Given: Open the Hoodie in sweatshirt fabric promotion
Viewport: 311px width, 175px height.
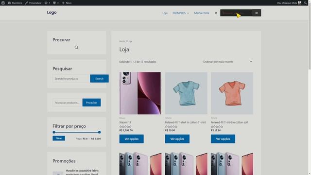Looking at the screenshot, I should [x=82, y=172].
